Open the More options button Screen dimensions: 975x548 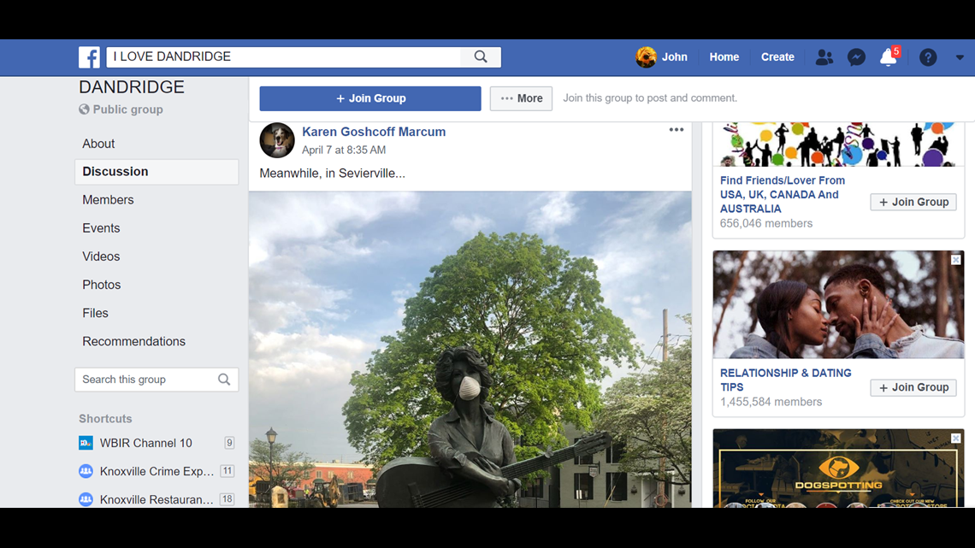pyautogui.click(x=521, y=98)
